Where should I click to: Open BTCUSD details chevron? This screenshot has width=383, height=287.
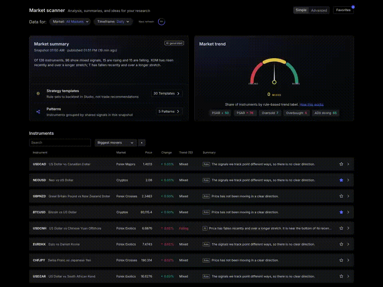point(348,212)
